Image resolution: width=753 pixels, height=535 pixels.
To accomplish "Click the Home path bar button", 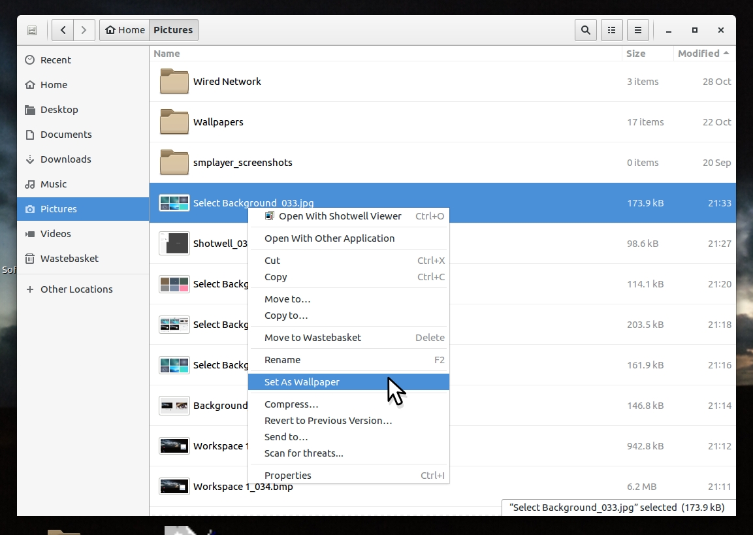I will [125, 30].
